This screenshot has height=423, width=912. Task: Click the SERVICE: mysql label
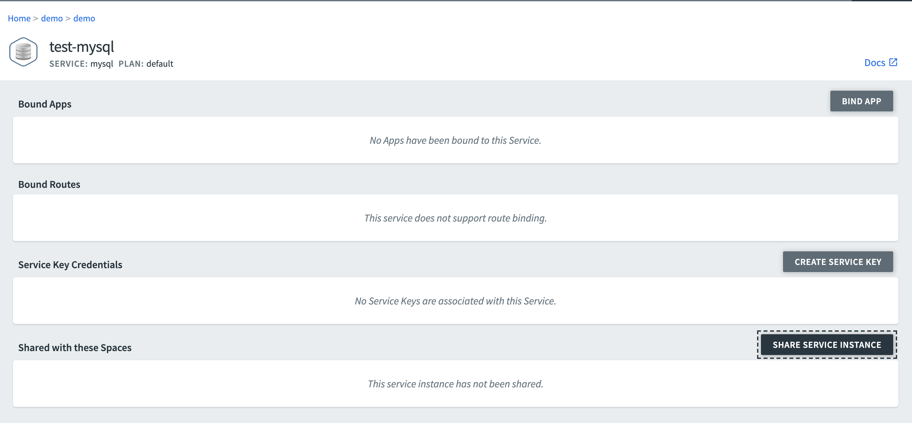(81, 64)
